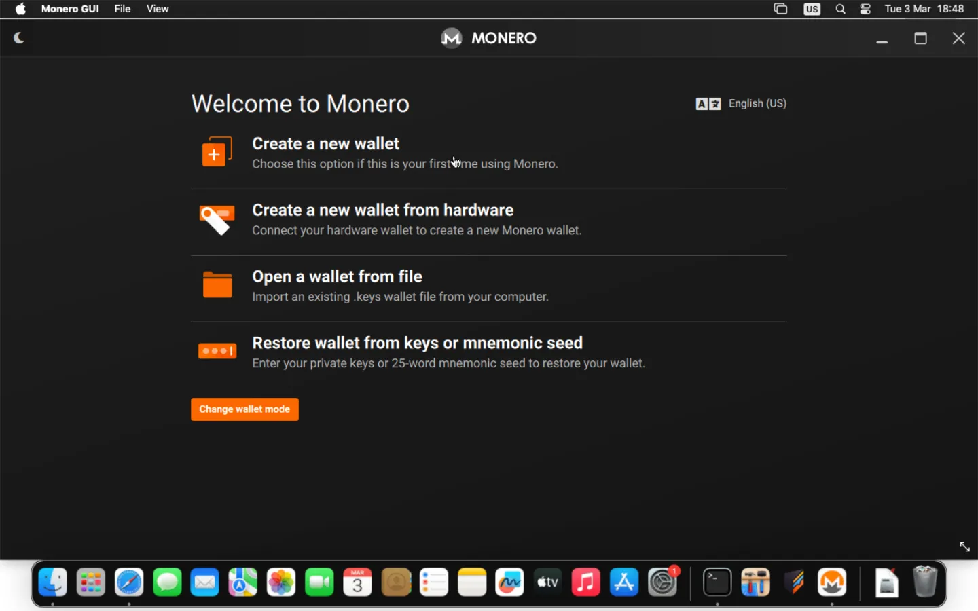Open the File menu
This screenshot has height=611, width=978.
122,9
